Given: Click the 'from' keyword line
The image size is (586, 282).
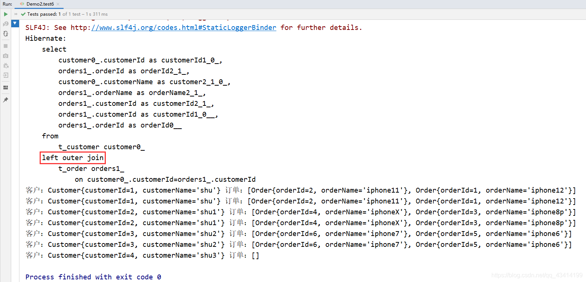Looking at the screenshot, I should click(50, 136).
